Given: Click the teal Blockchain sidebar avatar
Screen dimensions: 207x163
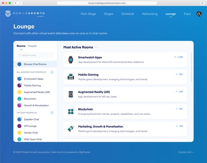Looking at the screenshot, I should click(x=19, y=99).
